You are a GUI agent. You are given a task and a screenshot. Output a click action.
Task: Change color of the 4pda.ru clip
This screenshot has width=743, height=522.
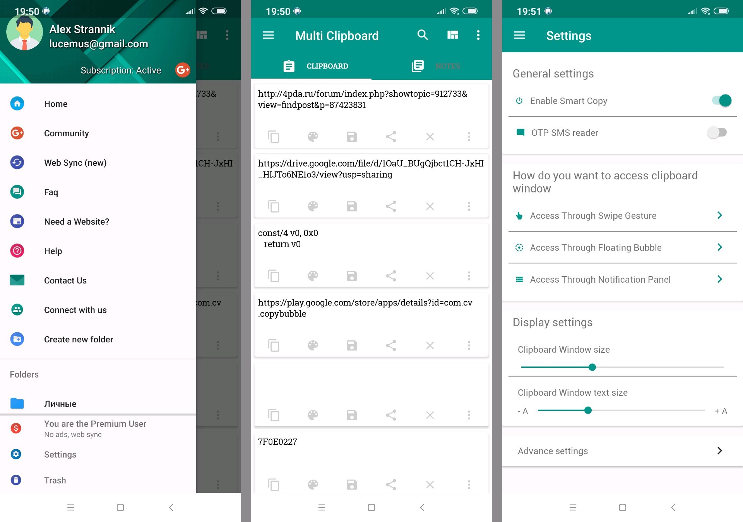coord(313,137)
